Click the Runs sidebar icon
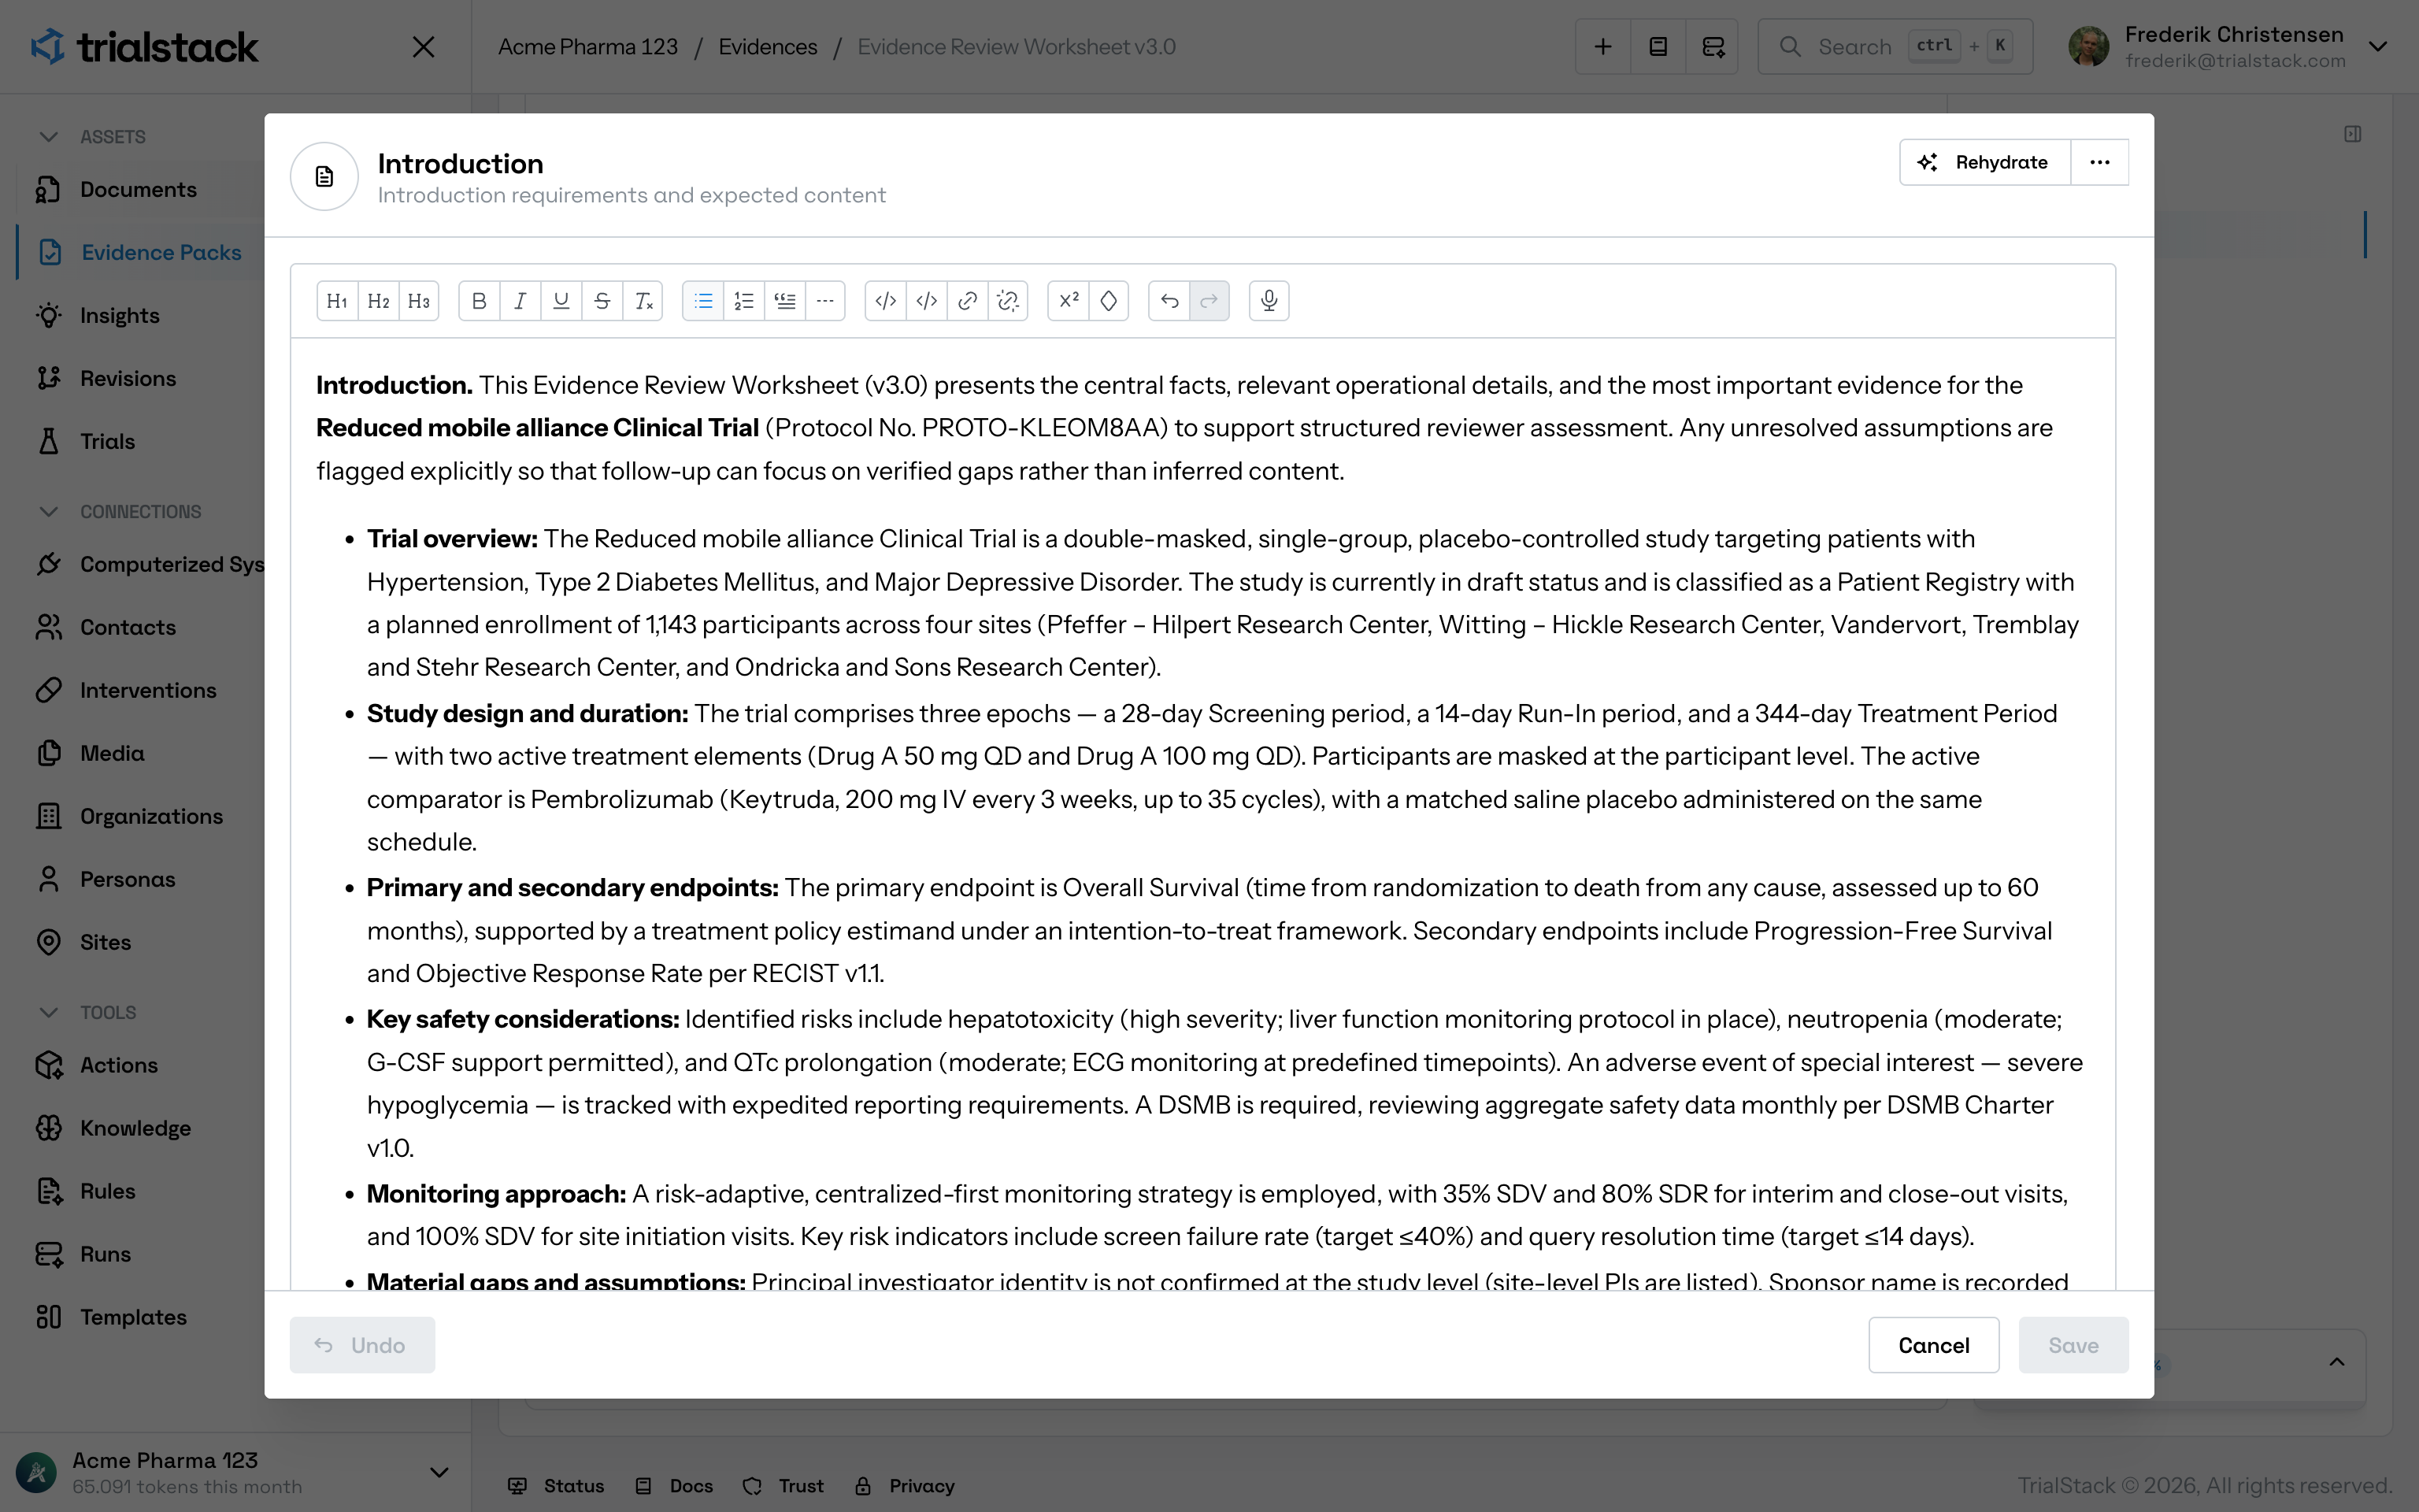2419x1512 pixels. point(48,1254)
